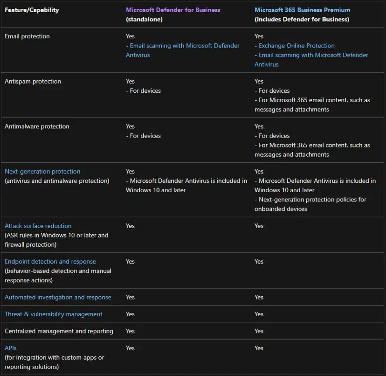This screenshot has height=376, width=386.
Task: Open the Next-generation protection link
Action: [42, 171]
